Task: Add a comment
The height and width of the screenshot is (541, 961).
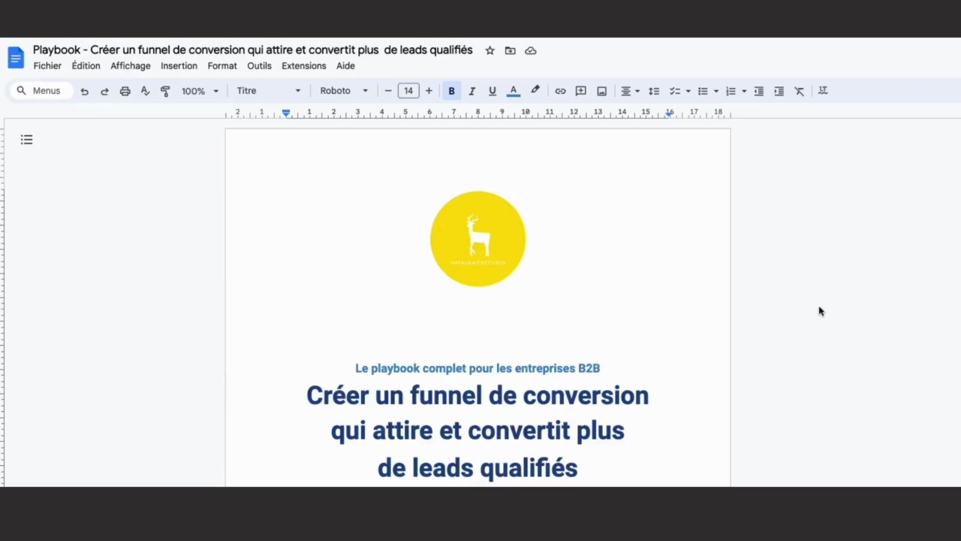Action: coord(581,91)
